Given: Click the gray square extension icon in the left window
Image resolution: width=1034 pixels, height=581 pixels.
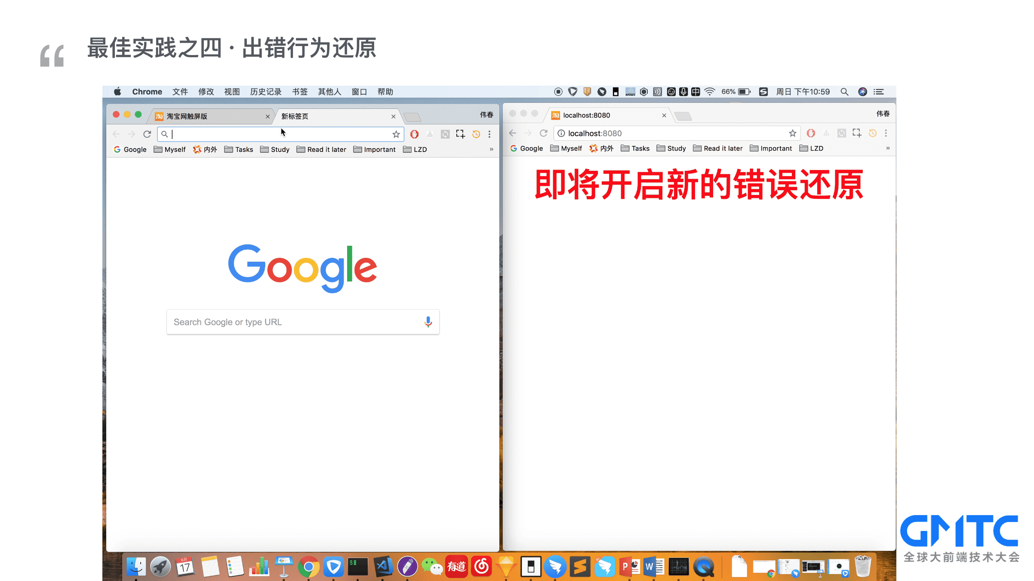Looking at the screenshot, I should [x=445, y=134].
